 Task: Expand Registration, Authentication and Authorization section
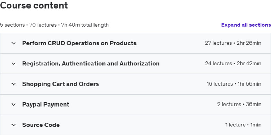91,64
